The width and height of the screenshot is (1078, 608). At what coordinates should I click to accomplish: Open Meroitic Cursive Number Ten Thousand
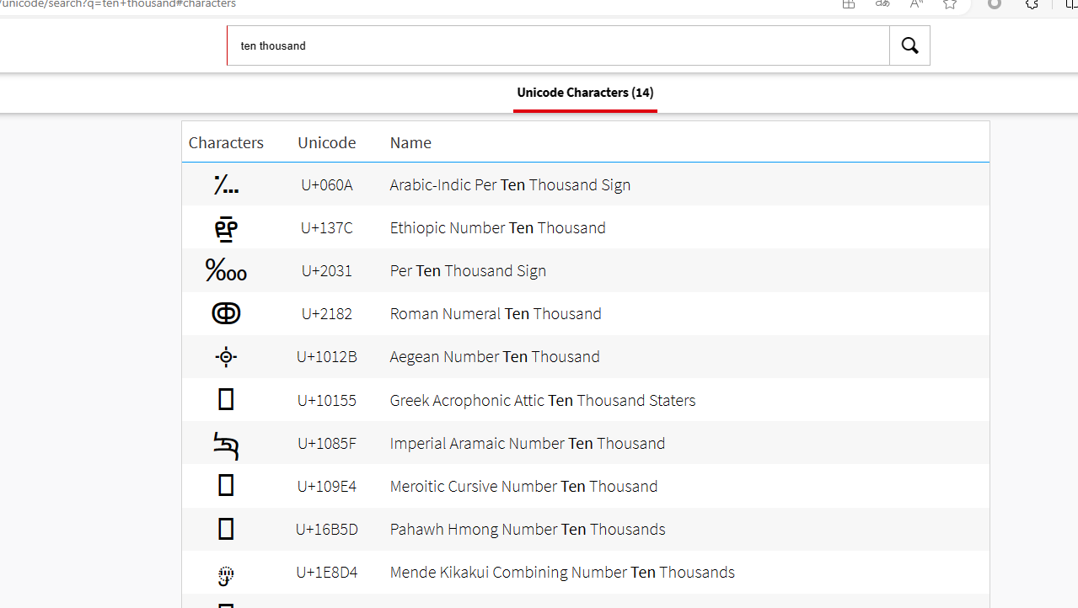point(523,486)
